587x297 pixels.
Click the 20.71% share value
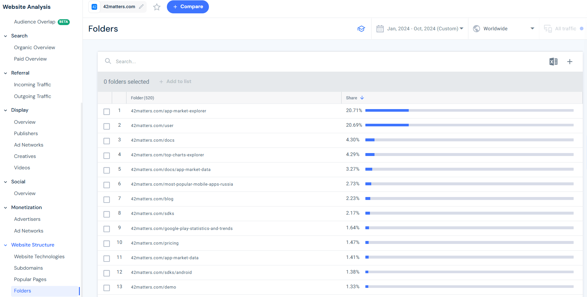click(354, 110)
